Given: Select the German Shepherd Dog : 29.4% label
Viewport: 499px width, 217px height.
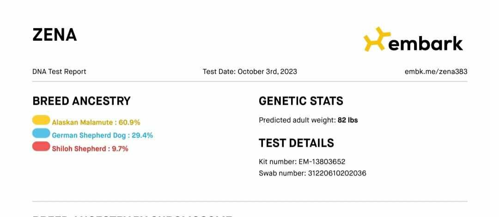Looking at the screenshot, I should point(103,136).
